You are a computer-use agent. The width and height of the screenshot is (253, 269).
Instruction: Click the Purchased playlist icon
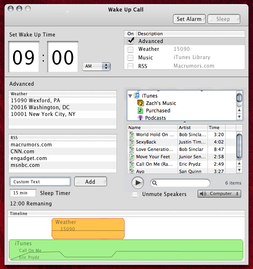[141, 110]
